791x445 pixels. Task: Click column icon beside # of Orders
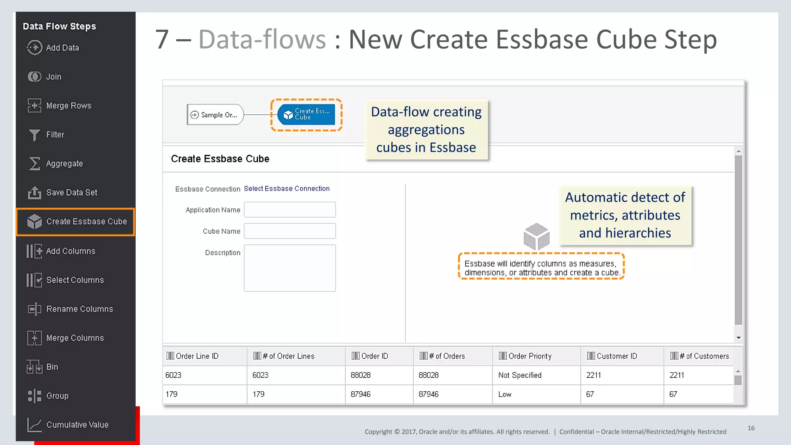pos(424,356)
